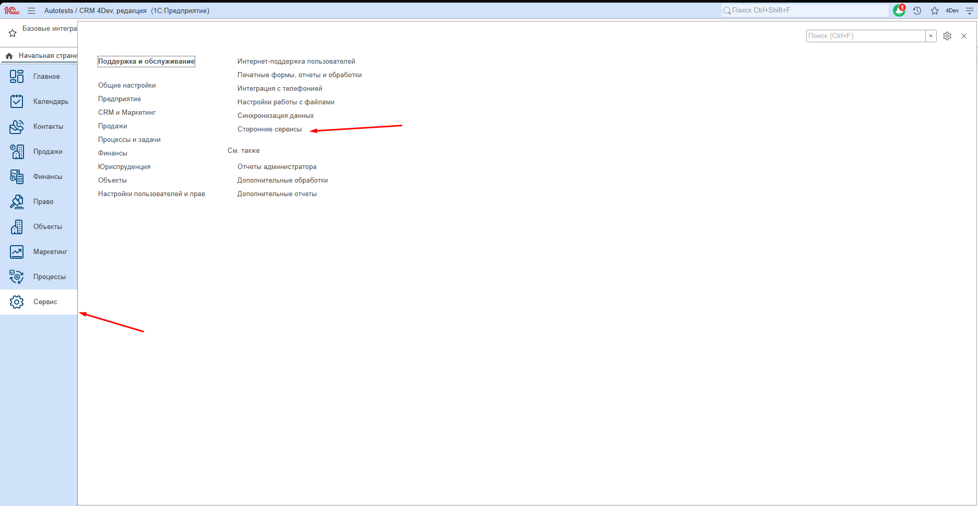Click the Контакты sidebar icon
The height and width of the screenshot is (506, 978).
click(17, 126)
